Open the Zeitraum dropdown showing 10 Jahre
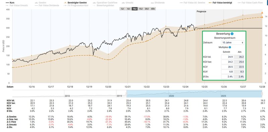 pos(232,42)
